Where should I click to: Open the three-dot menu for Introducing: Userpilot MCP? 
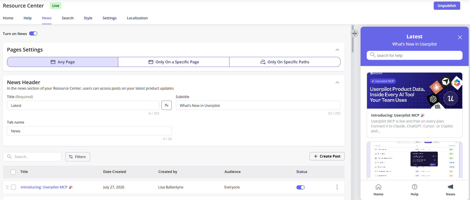click(x=337, y=187)
